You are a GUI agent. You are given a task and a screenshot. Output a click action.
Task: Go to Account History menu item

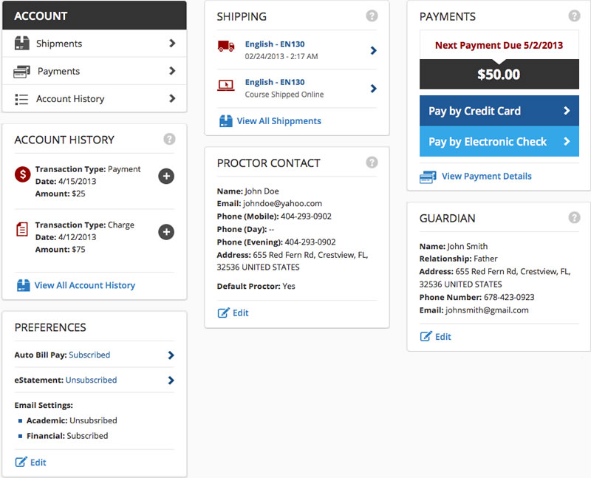[94, 99]
